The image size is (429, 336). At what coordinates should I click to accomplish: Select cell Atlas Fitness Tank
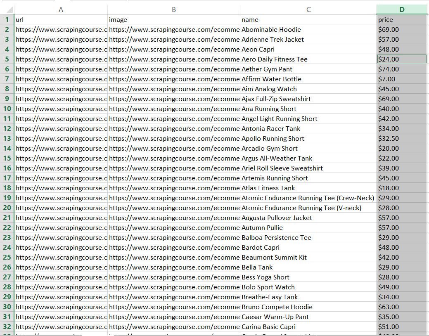tap(308, 188)
